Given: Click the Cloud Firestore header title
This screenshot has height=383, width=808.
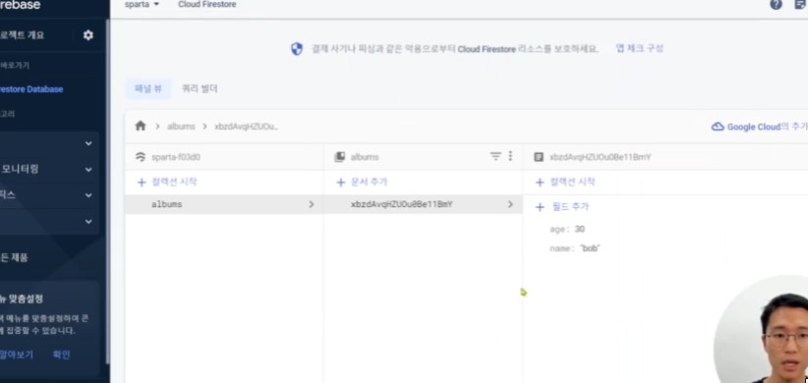Looking at the screenshot, I should [207, 4].
